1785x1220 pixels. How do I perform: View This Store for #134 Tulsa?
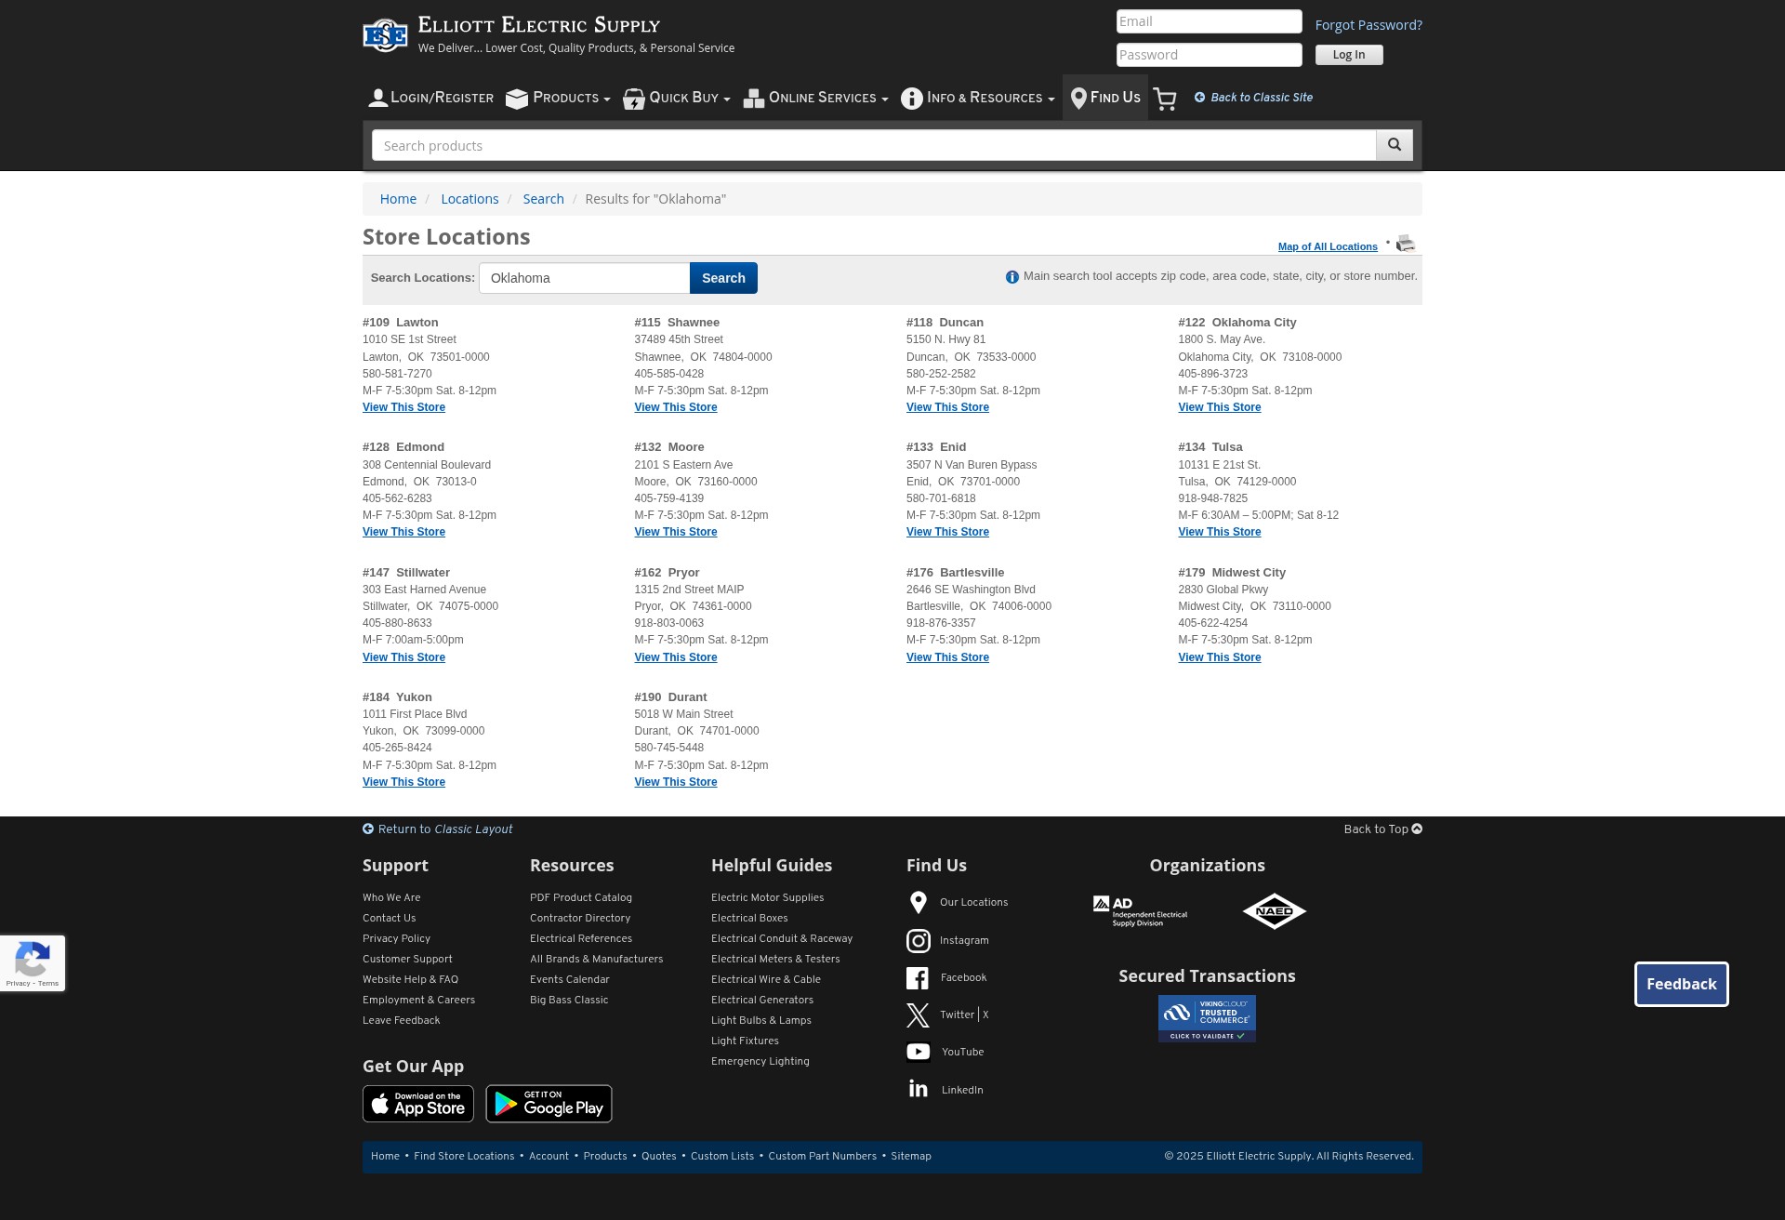(1220, 532)
